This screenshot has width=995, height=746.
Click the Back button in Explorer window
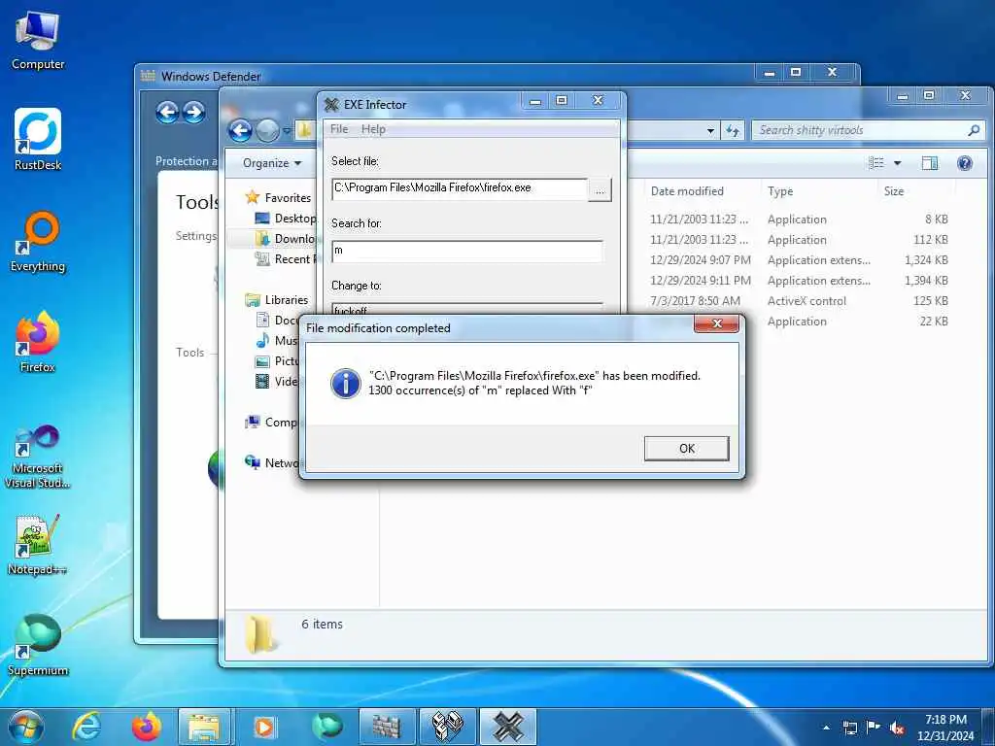tap(241, 131)
